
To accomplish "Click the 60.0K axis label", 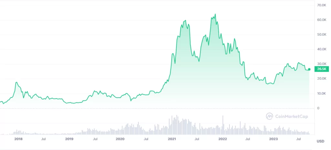I will click(322, 20).
